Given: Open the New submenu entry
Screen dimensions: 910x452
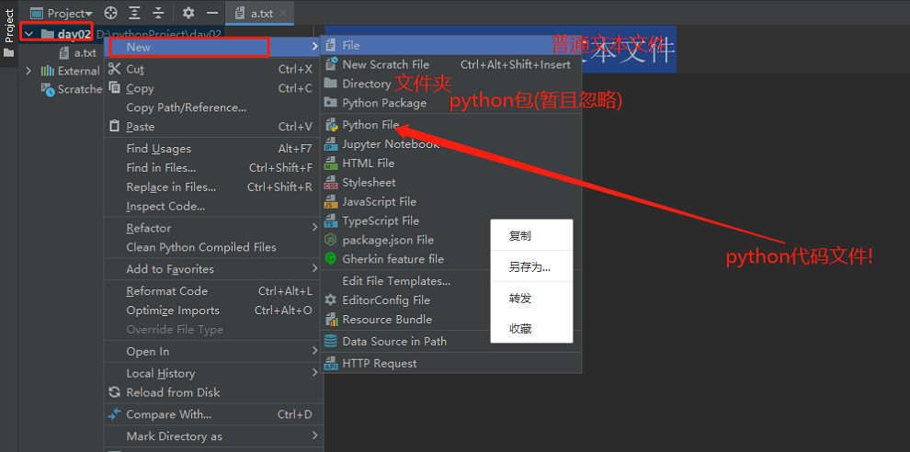Looking at the screenshot, I should (x=211, y=47).
